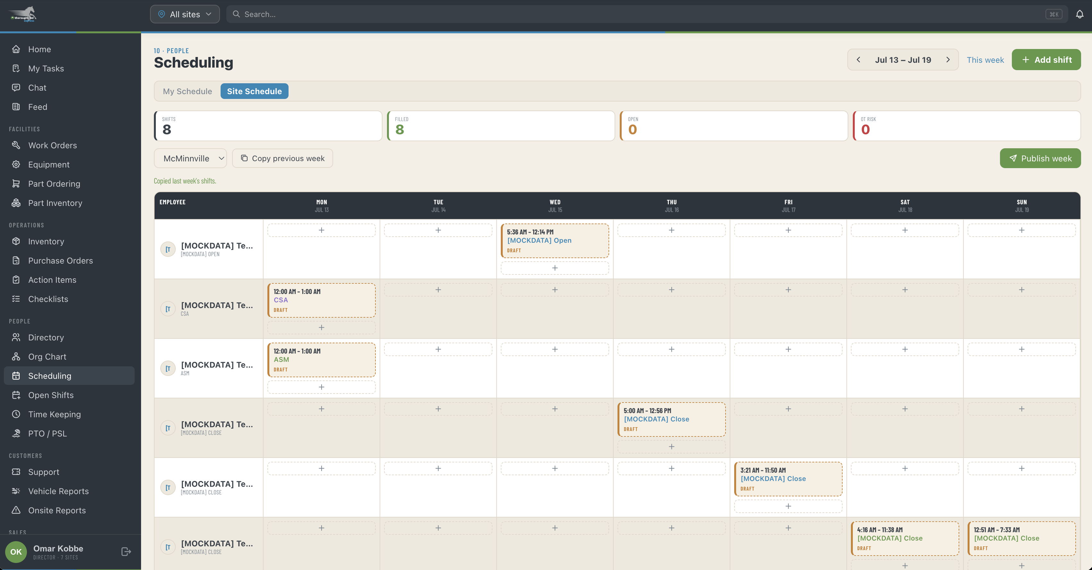
Task: Add shift below Thursday 5:00 AM Close shift
Action: [671, 446]
